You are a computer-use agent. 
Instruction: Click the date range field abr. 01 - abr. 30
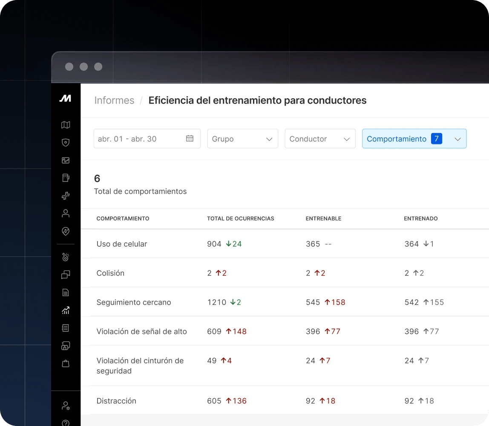click(x=147, y=139)
